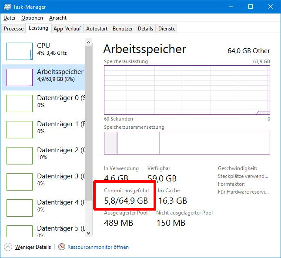Collapse view with Weniger Details arrow icon
281x258 pixels.
coord(8,247)
